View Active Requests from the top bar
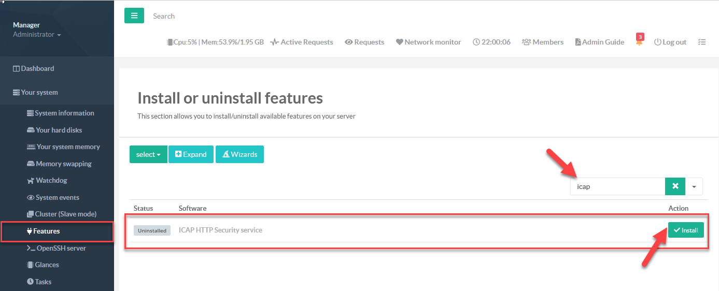Viewport: 719px width, 291px height. click(302, 42)
